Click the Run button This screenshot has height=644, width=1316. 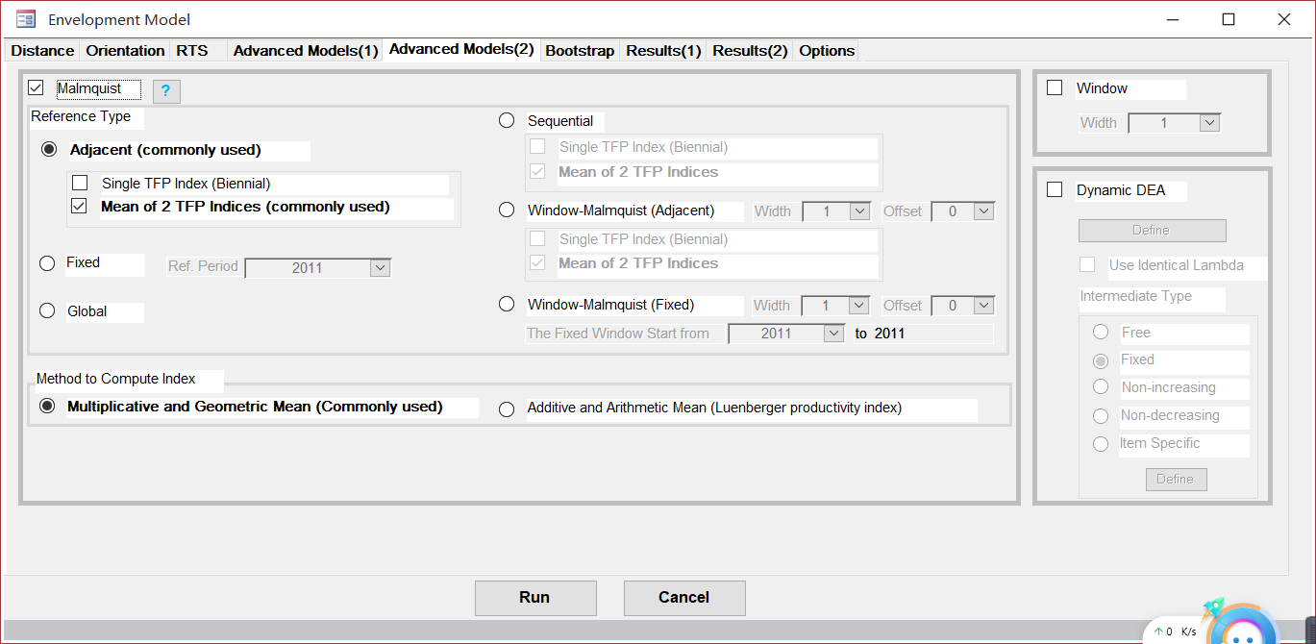(535, 597)
